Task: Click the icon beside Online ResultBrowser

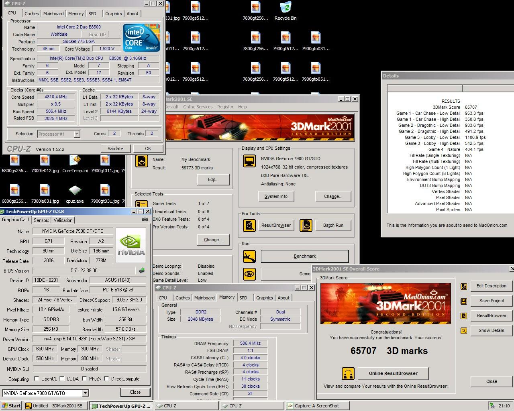Action: click(x=348, y=374)
